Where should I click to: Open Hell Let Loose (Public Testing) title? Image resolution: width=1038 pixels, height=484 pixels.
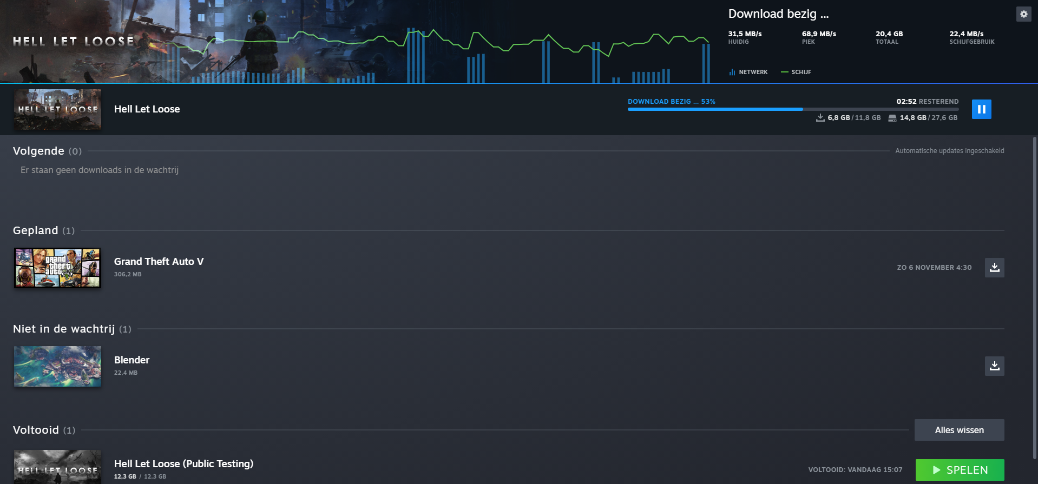click(183, 464)
